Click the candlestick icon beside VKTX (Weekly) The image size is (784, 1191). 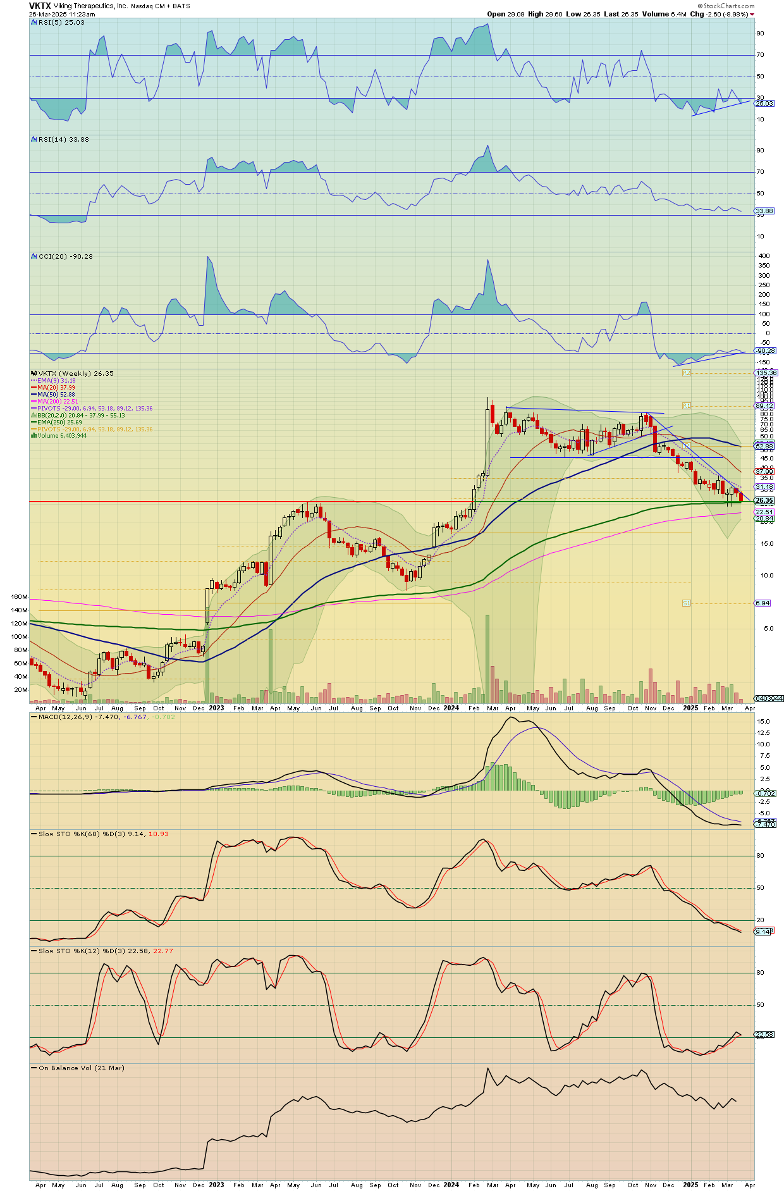click(x=34, y=374)
